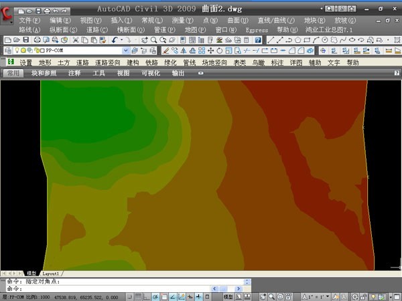This screenshot has height=301, width=402.
Task: Toggle the 模型 model space status button
Action: (228, 296)
